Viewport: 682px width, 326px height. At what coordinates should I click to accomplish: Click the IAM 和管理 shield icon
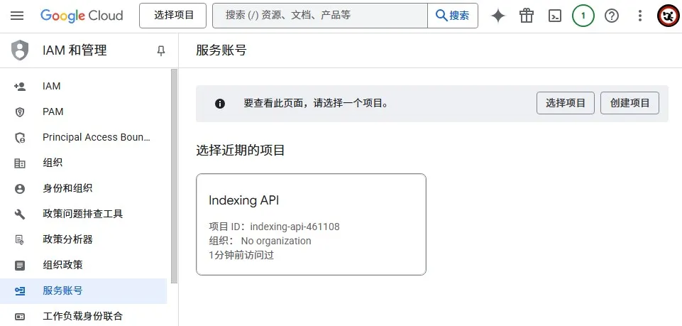20,50
